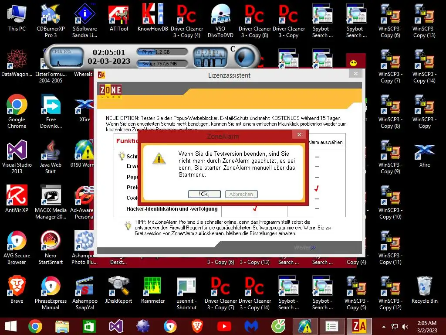Open Windows Store taskbar icon
The width and height of the screenshot is (446, 335).
pyautogui.click(x=89, y=326)
